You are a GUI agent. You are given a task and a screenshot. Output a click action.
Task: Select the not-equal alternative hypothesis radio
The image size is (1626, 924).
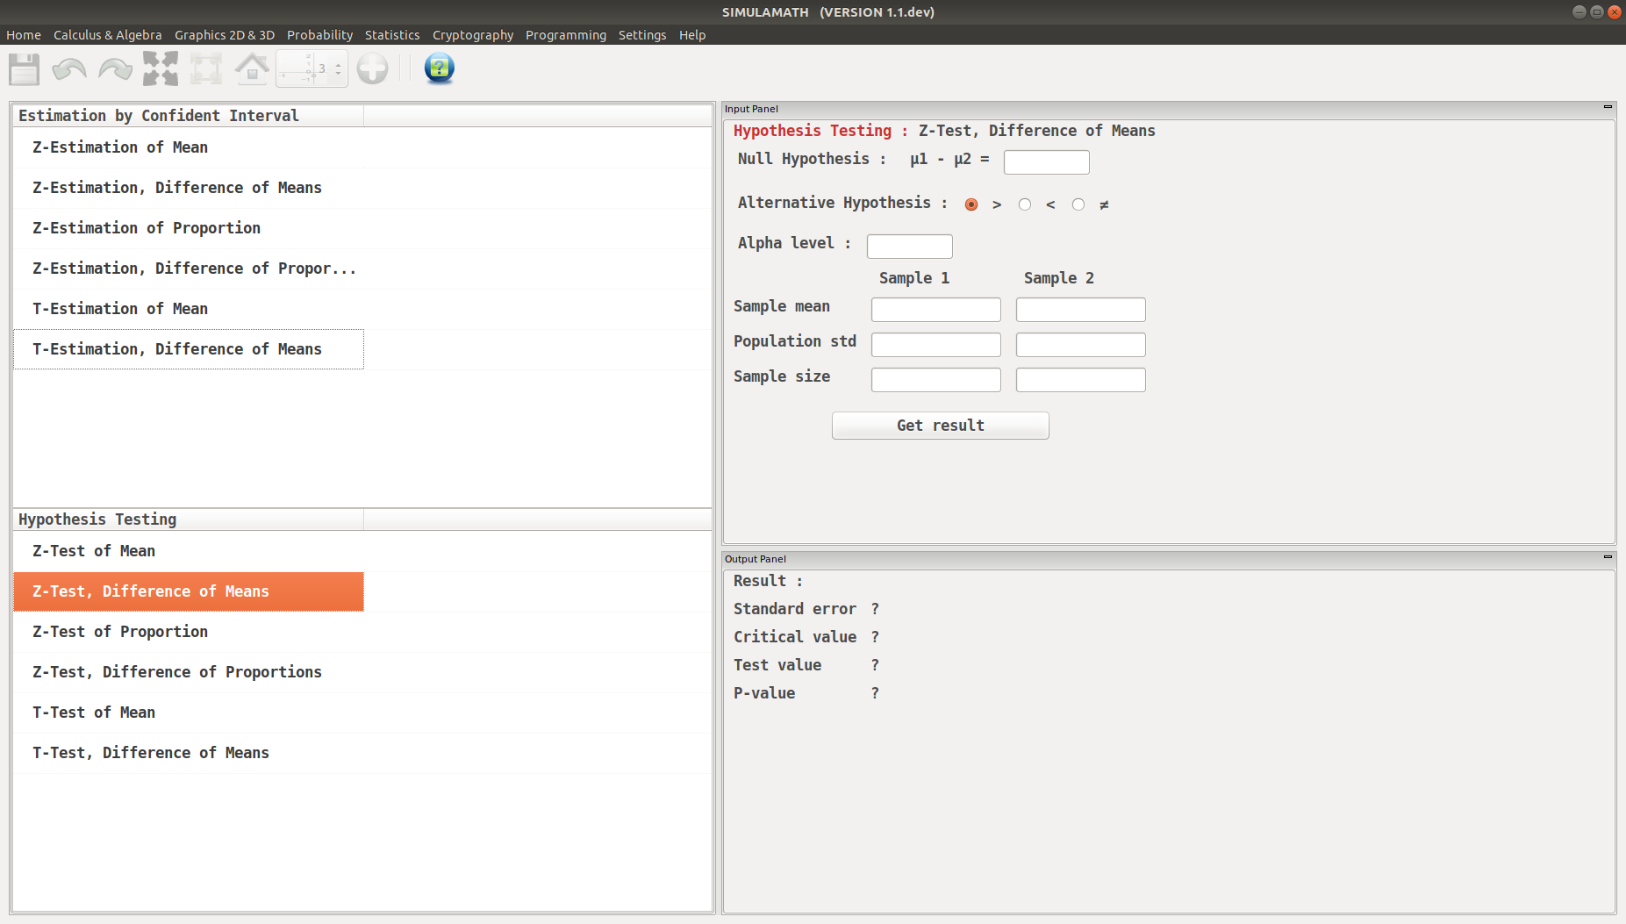(1078, 204)
